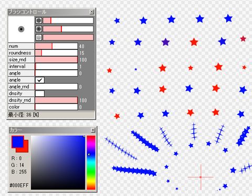Close the ブラシコントロール panel
The height and width of the screenshot is (196, 252).
92,12
